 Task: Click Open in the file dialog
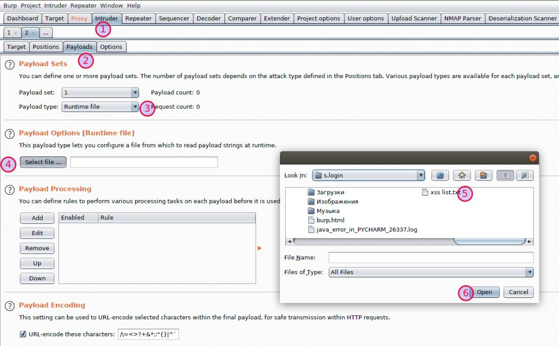(x=484, y=292)
